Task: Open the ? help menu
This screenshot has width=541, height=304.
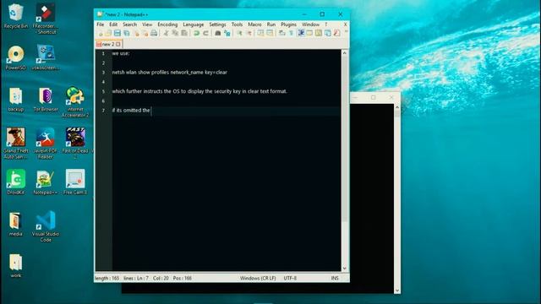Action: tap(326, 24)
